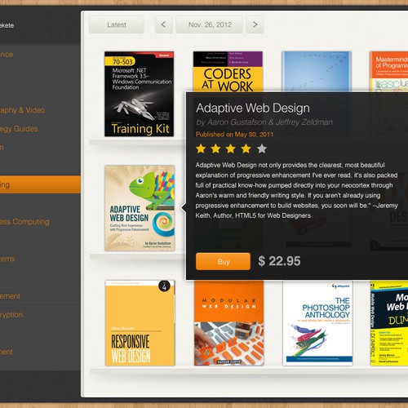
Task: Choose the 'nce' sidebar category at top
Action: click(x=40, y=55)
